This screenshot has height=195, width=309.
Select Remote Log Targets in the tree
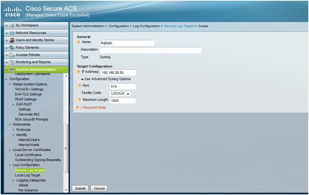pos(30,170)
